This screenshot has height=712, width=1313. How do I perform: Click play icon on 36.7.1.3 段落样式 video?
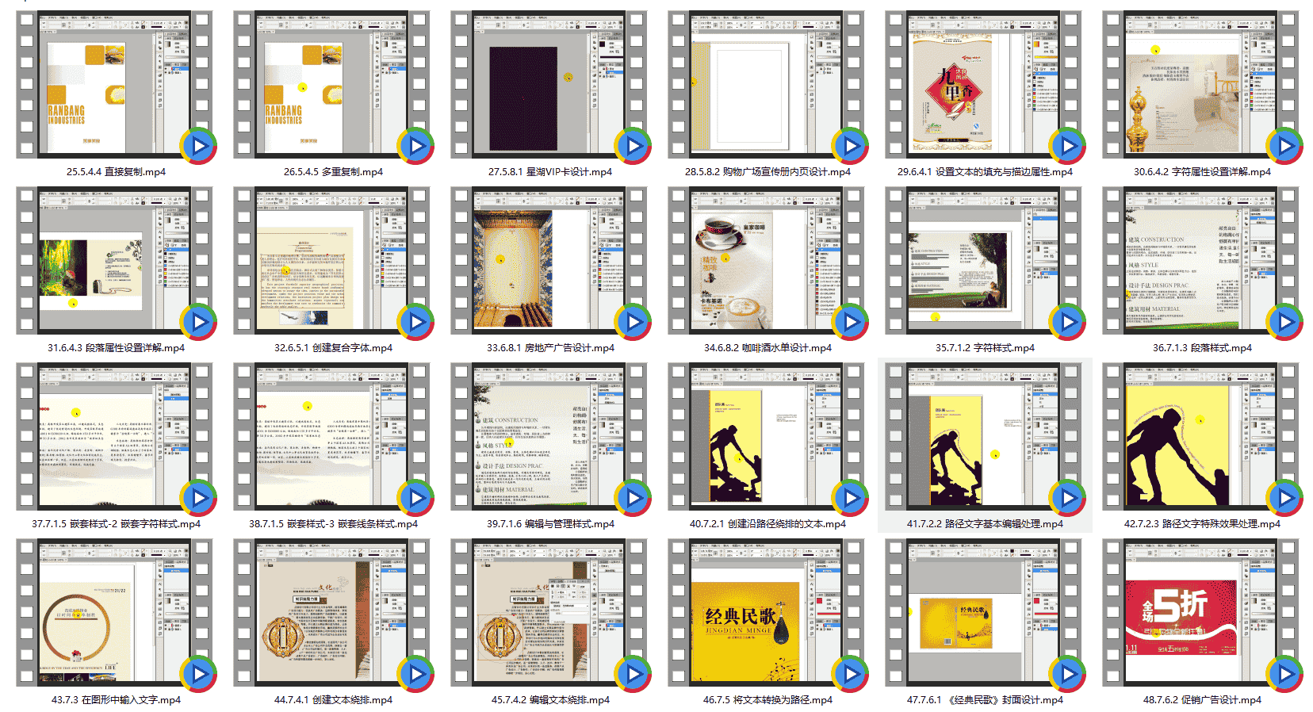point(1284,322)
